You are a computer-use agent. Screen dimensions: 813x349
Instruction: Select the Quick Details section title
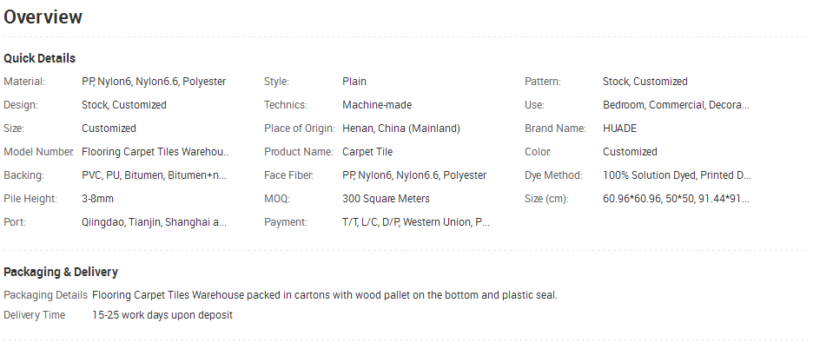pos(39,58)
